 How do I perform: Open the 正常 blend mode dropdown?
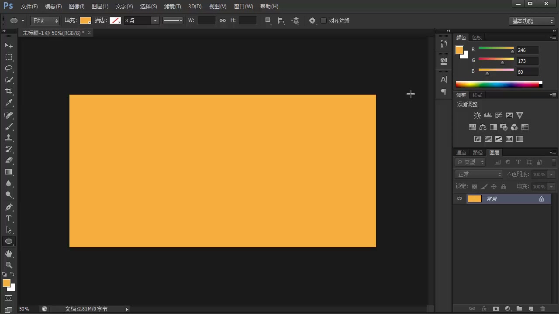coord(479,174)
